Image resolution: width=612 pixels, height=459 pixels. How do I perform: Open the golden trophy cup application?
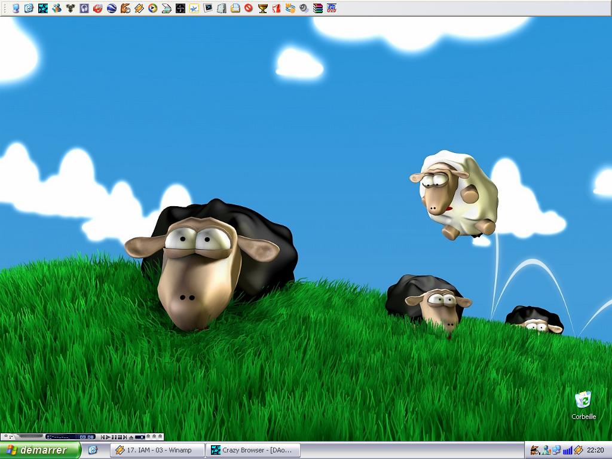(x=263, y=8)
